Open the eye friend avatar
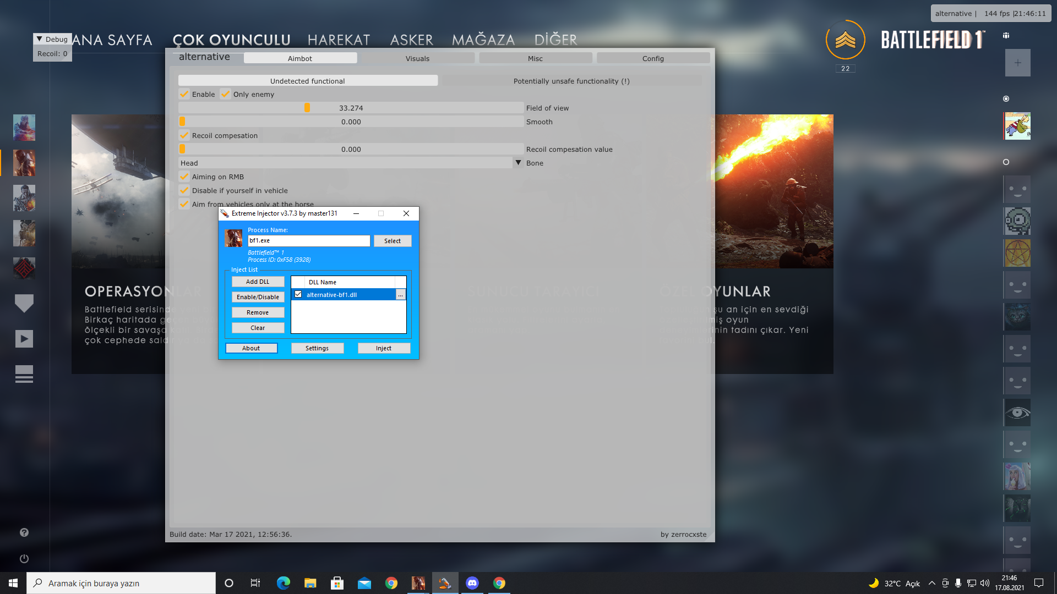The image size is (1057, 594). tap(1017, 413)
